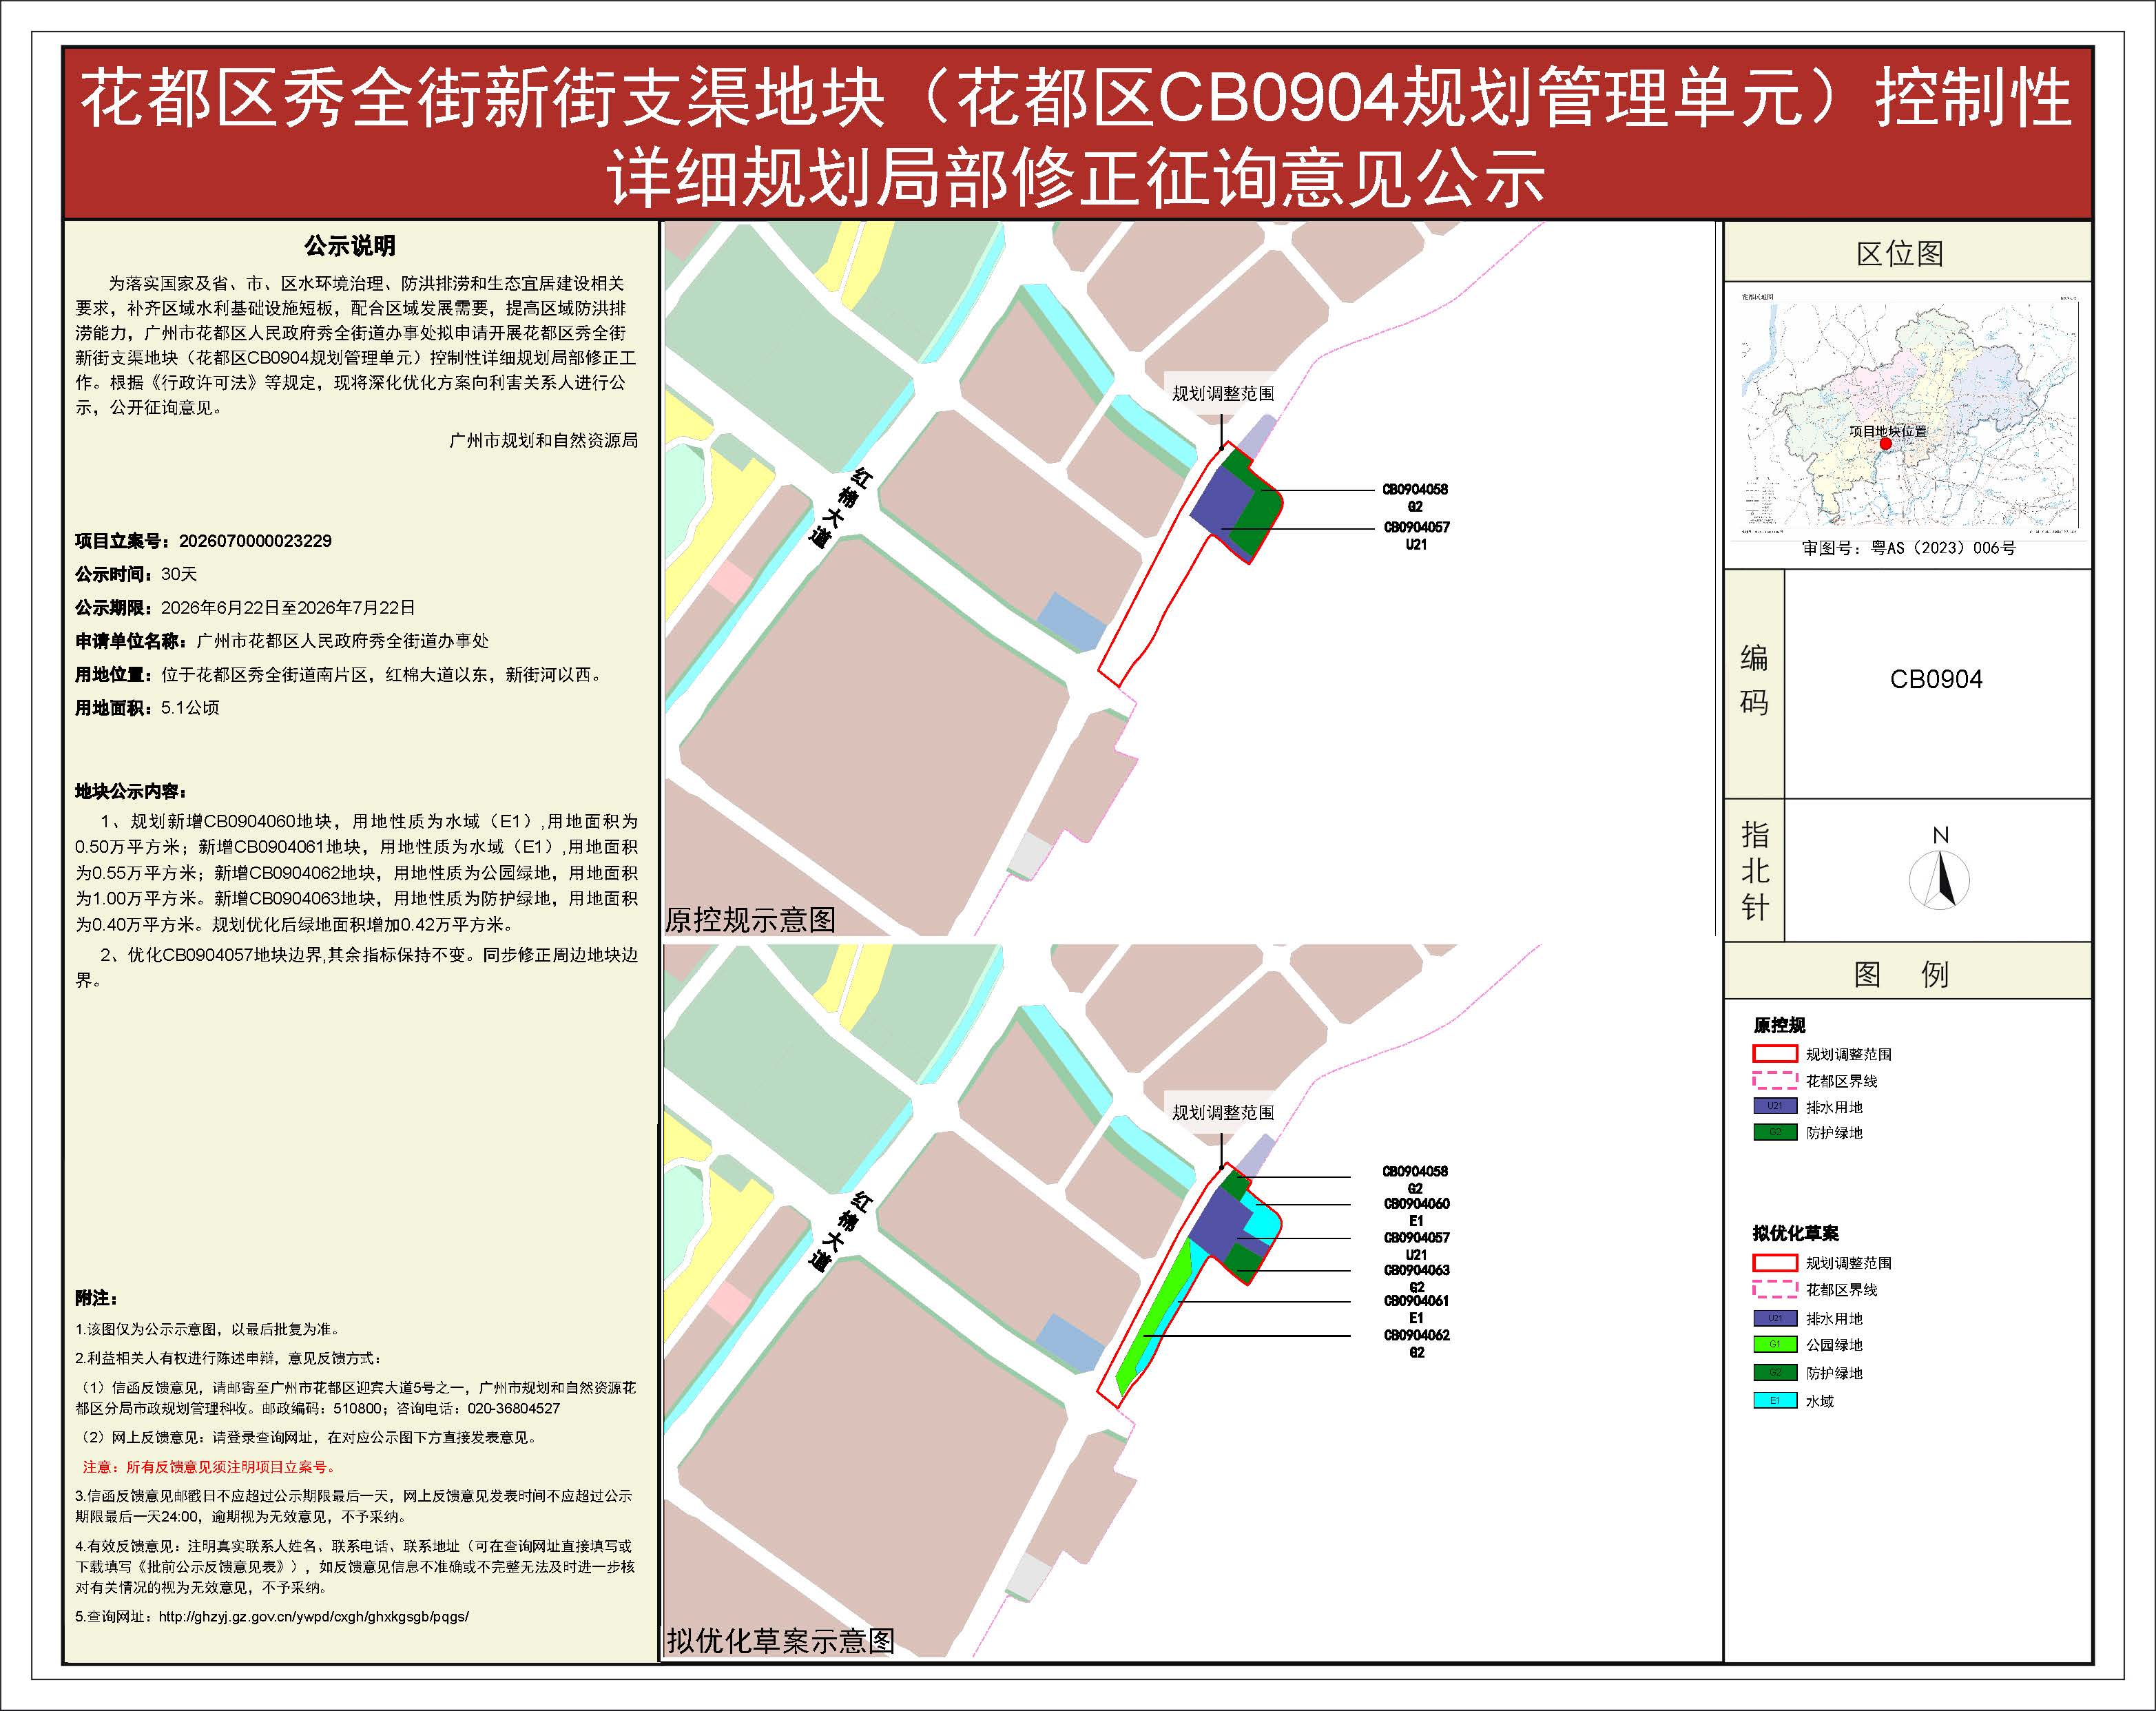Click the 公示说明 heading
Screen dimensions: 2156x1711
coord(350,246)
